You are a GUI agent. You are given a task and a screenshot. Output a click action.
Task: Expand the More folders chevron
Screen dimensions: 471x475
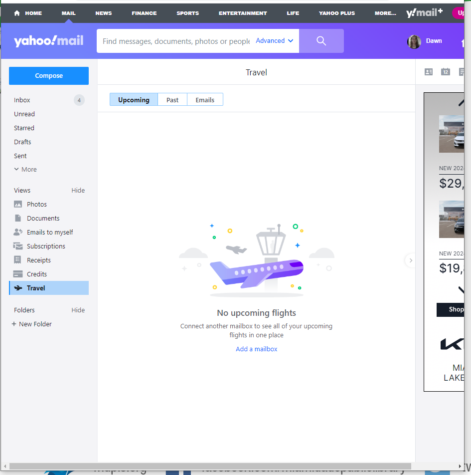click(25, 169)
